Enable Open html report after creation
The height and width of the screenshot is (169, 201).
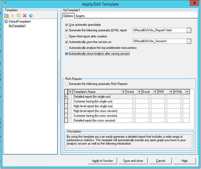(x=67, y=36)
